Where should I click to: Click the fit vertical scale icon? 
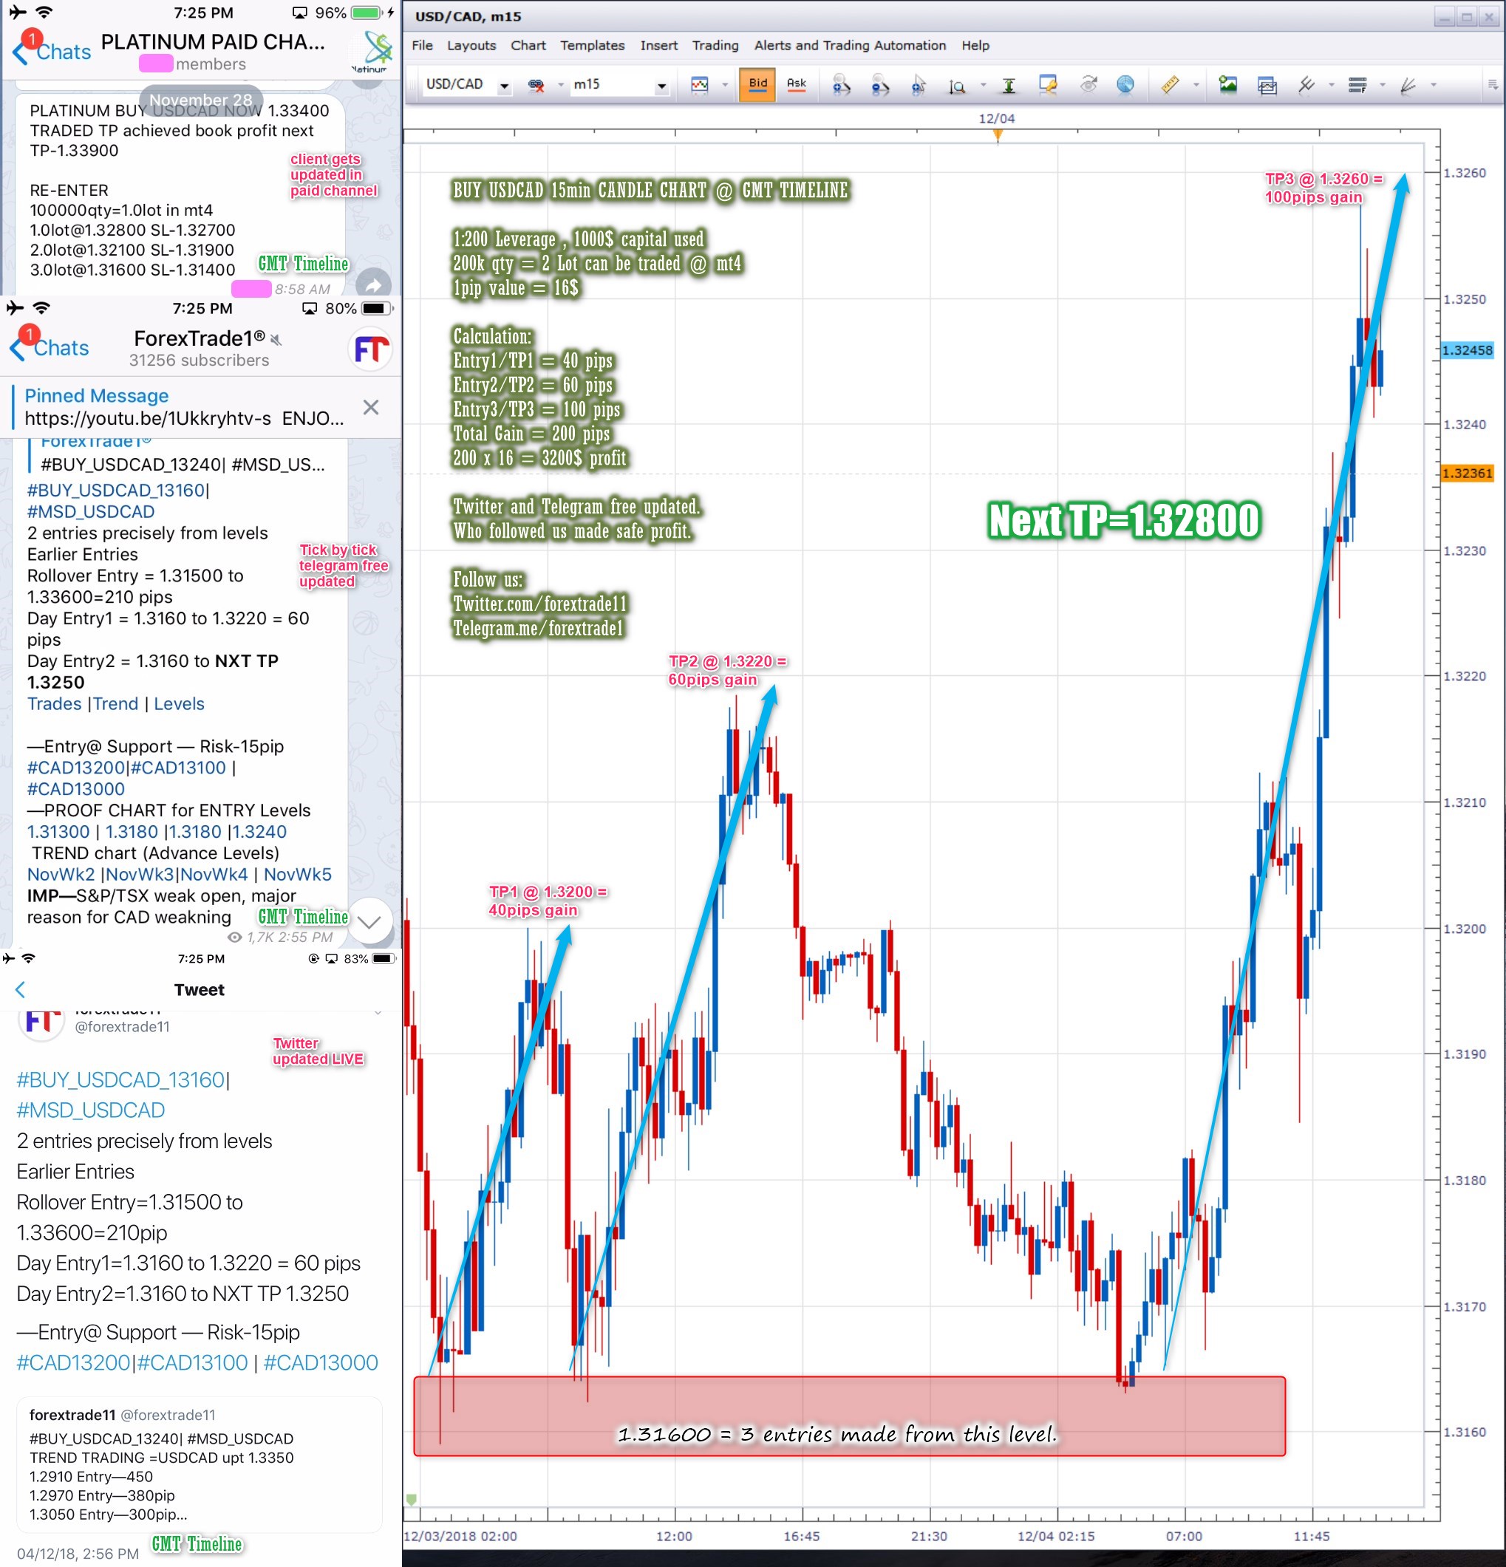pos(1009,86)
